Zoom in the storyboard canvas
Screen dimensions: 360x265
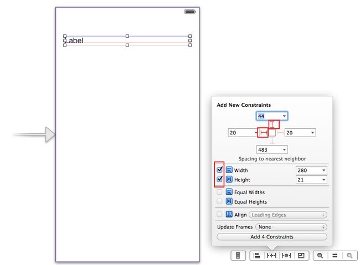tap(349, 256)
